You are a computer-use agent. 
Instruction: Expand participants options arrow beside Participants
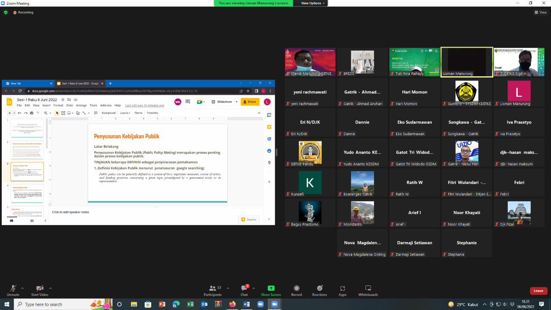[228, 288]
